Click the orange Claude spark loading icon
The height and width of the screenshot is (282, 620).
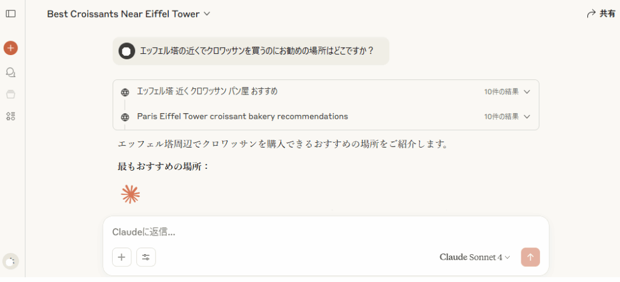click(x=131, y=194)
